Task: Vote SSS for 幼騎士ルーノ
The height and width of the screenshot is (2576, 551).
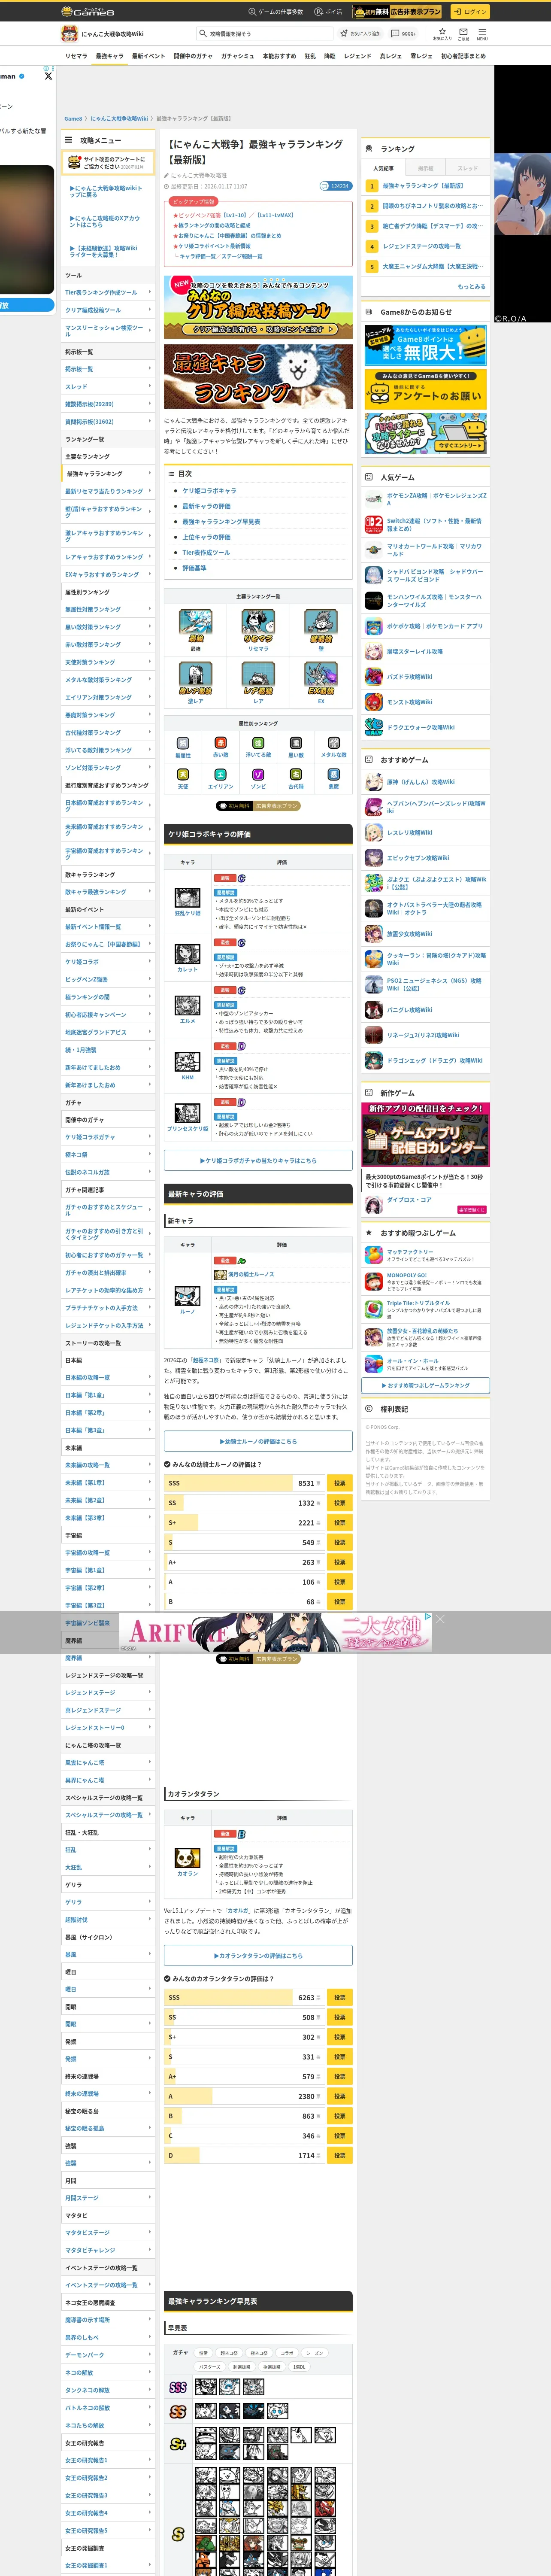Action: (339, 1483)
